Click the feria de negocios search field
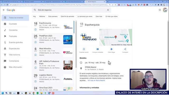 coord(71,10)
